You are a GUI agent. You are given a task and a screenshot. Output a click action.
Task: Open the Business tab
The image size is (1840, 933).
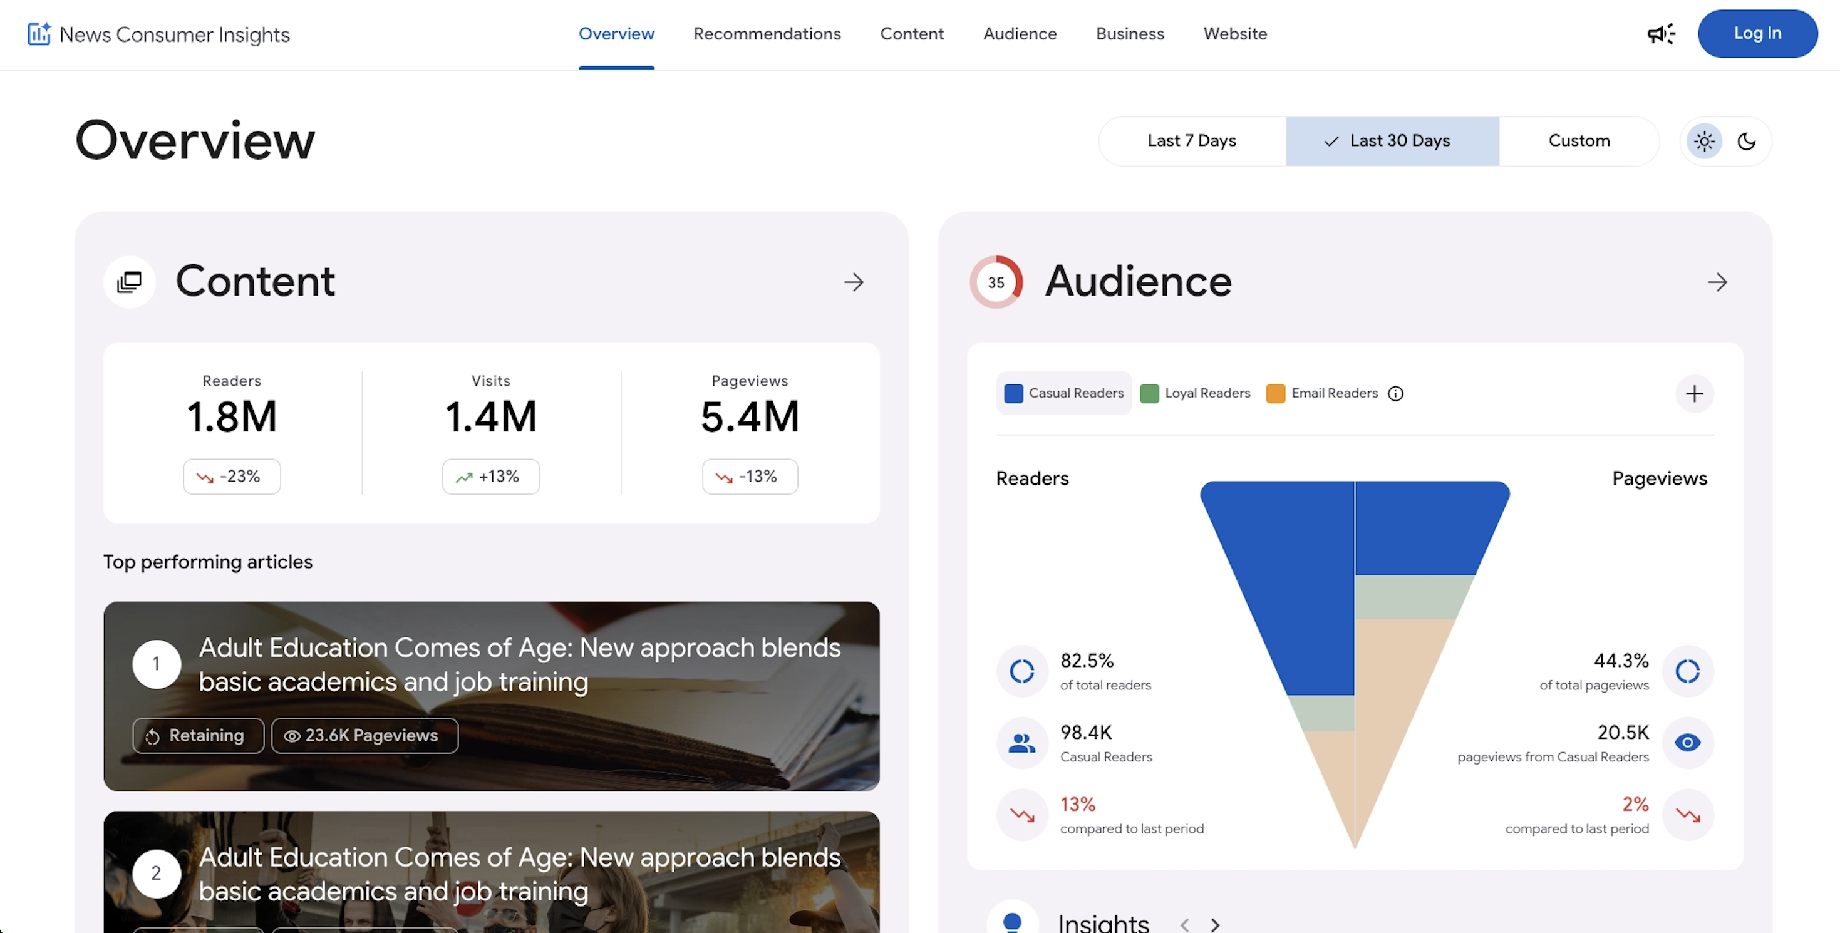pos(1130,34)
